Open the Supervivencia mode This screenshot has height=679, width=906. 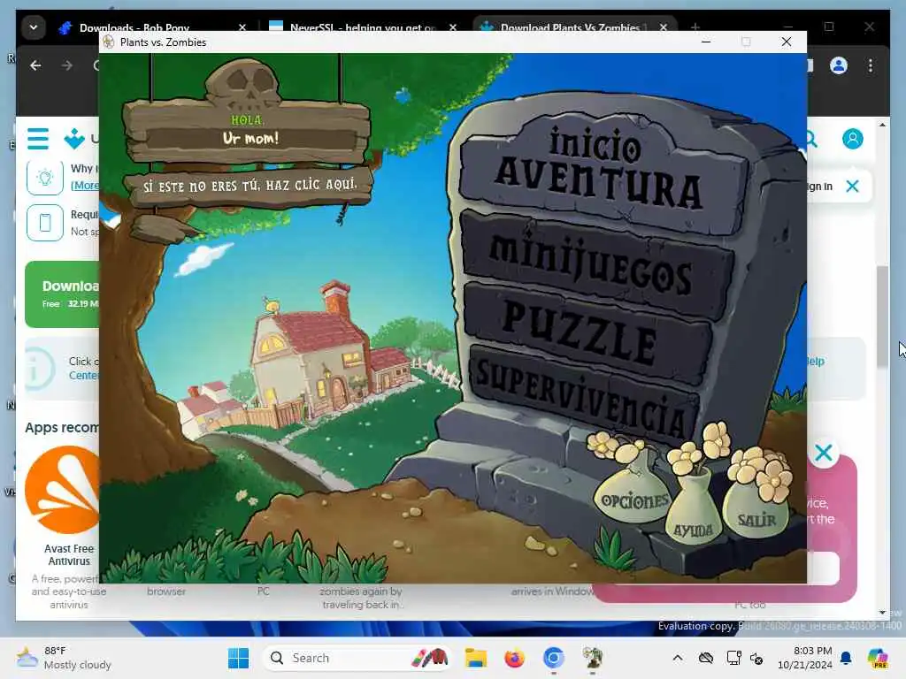coord(584,395)
